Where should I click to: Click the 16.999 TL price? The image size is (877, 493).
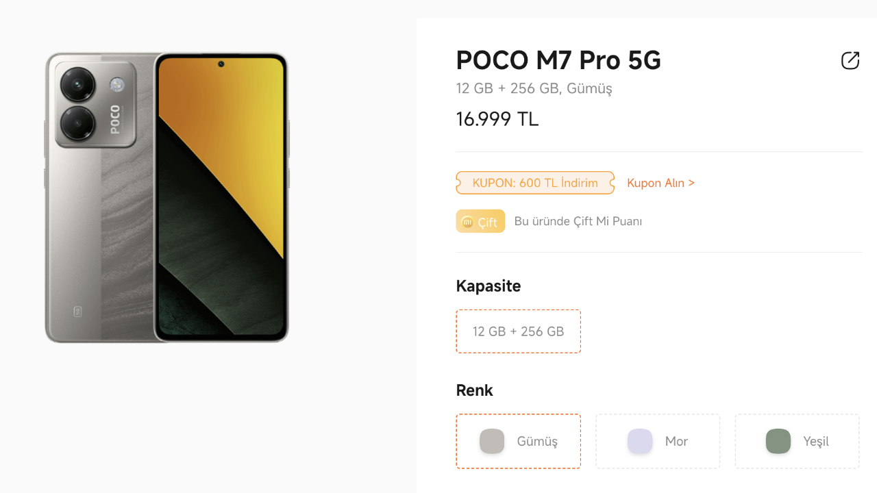[x=497, y=119]
